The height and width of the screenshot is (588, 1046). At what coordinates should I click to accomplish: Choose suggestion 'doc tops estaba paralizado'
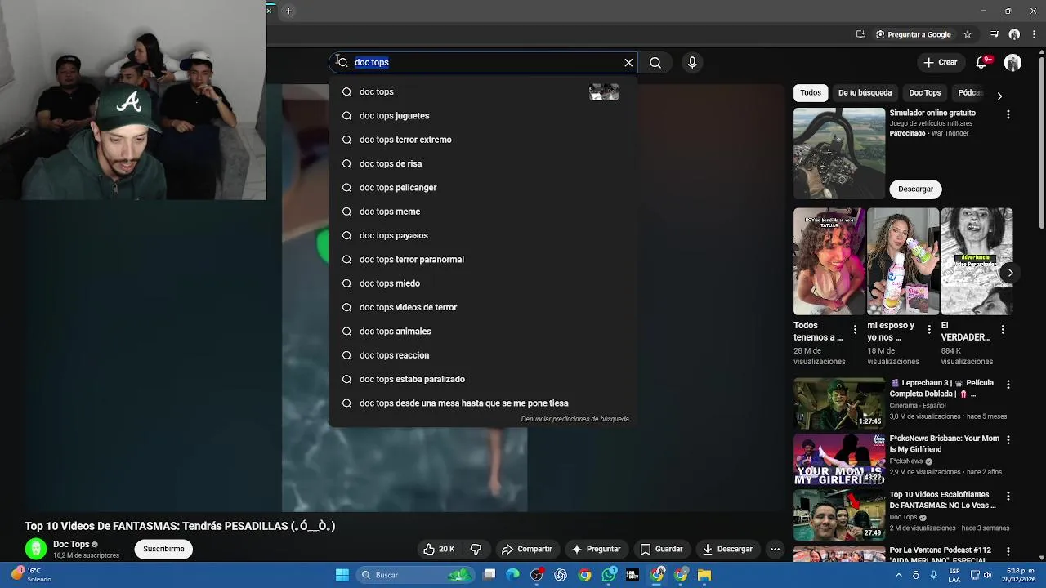(483, 379)
